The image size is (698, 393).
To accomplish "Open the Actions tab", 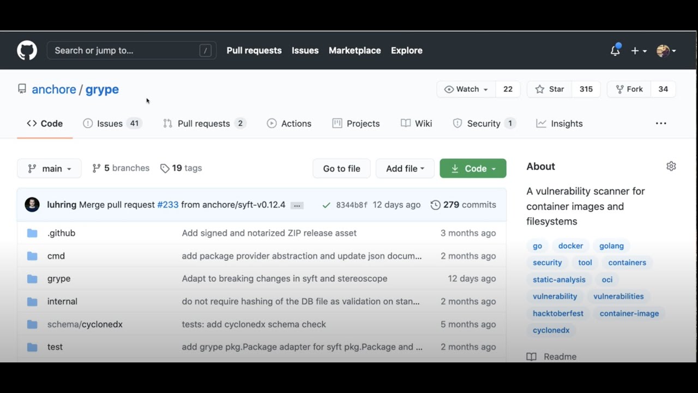I will (x=289, y=123).
